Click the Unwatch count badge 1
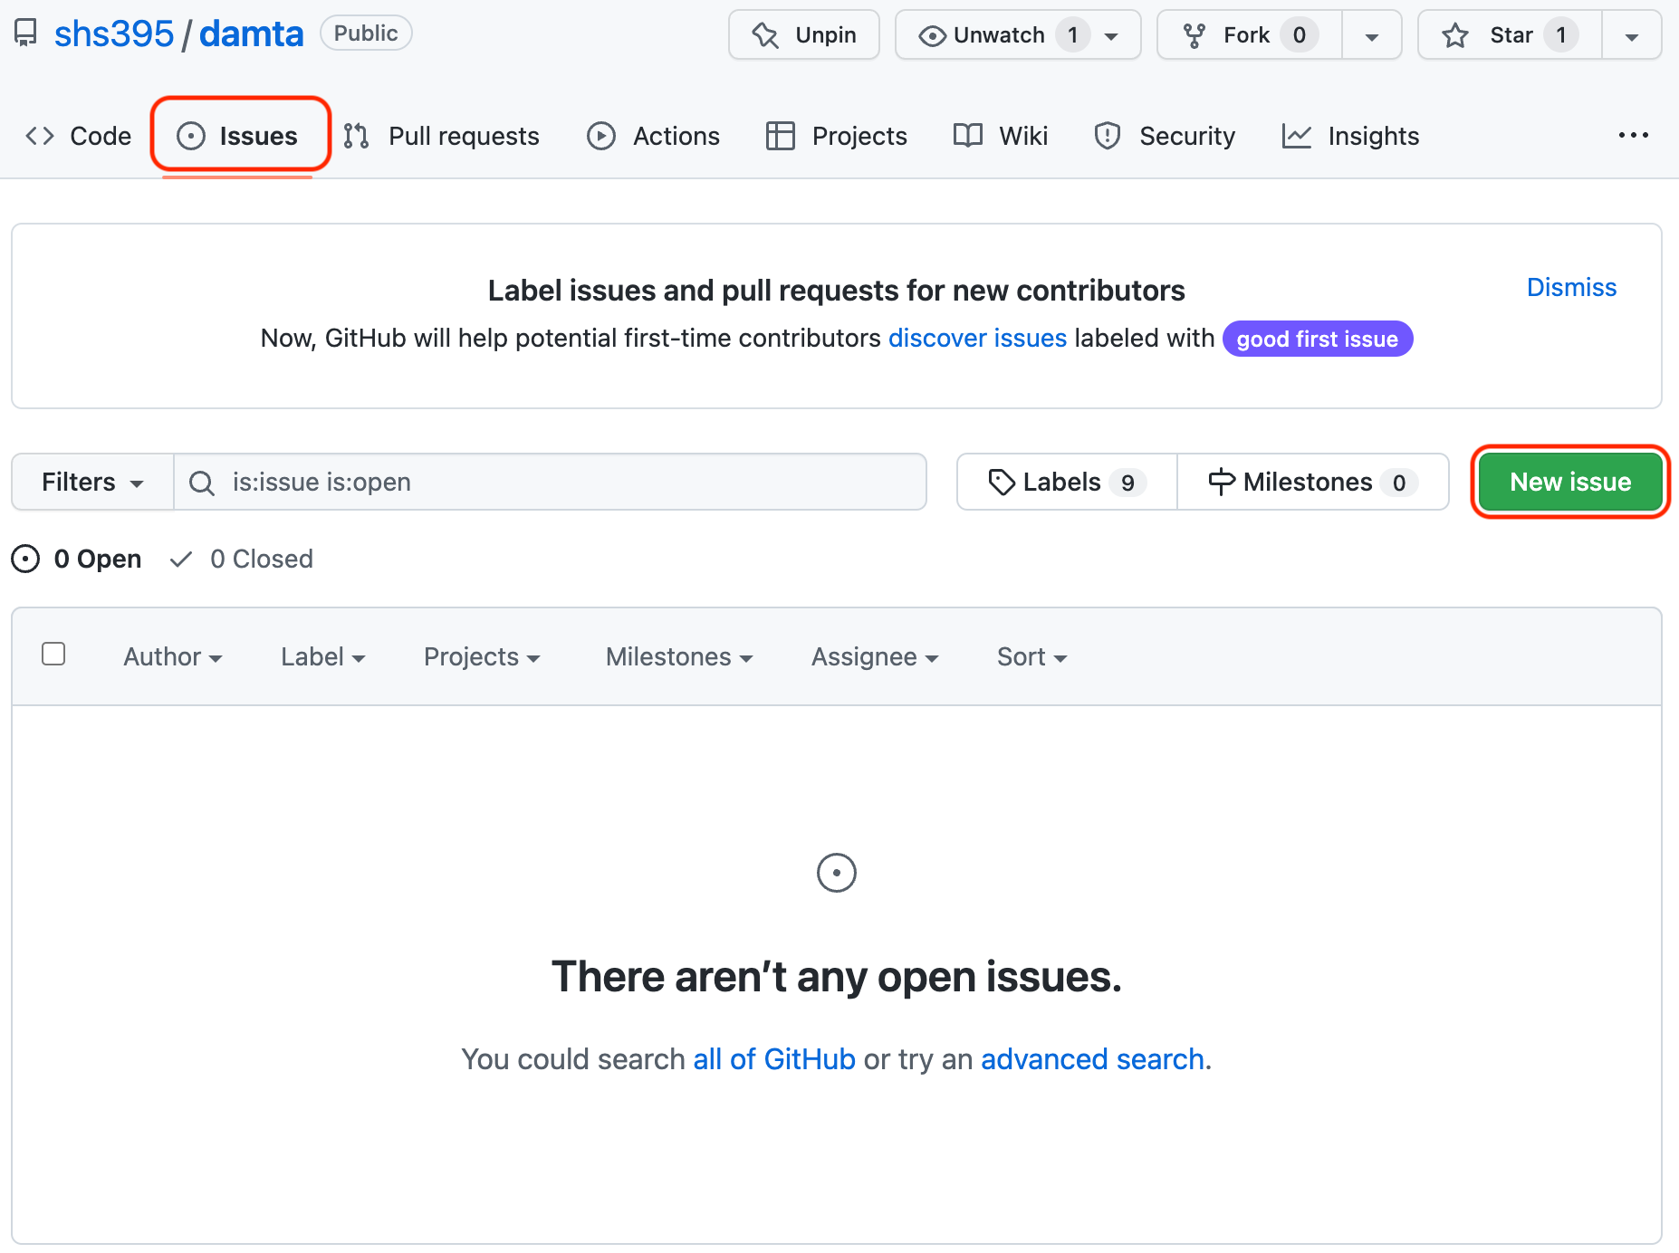This screenshot has height=1253, width=1679. pos(1072,35)
